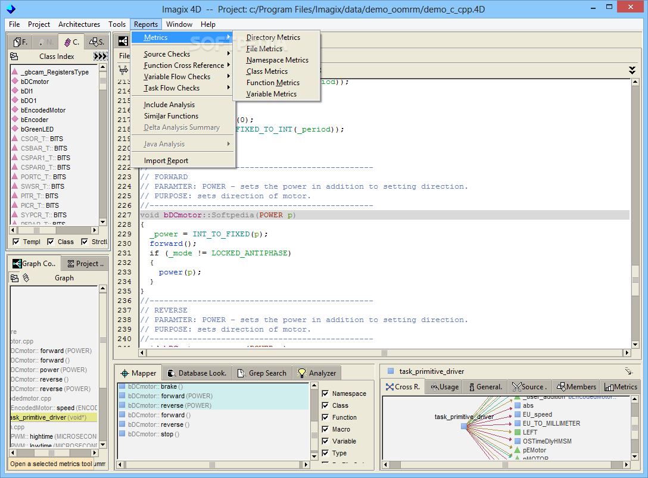Click the graph icon at top of editor
Image resolution: width=648 pixels, height=478 pixels.
click(123, 41)
